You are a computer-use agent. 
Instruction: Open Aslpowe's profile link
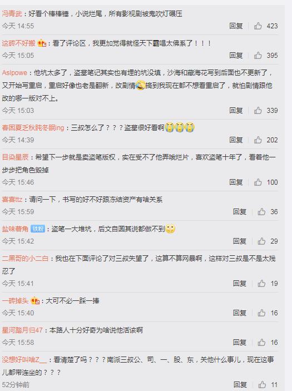(x=14, y=73)
